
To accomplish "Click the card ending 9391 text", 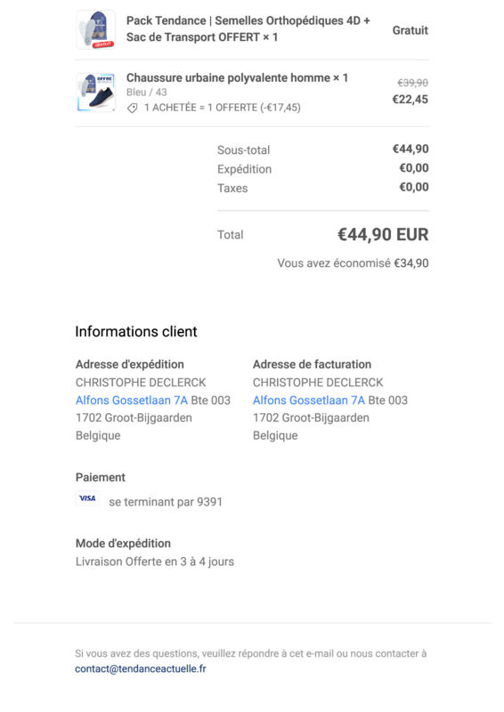I will pyautogui.click(x=166, y=502).
